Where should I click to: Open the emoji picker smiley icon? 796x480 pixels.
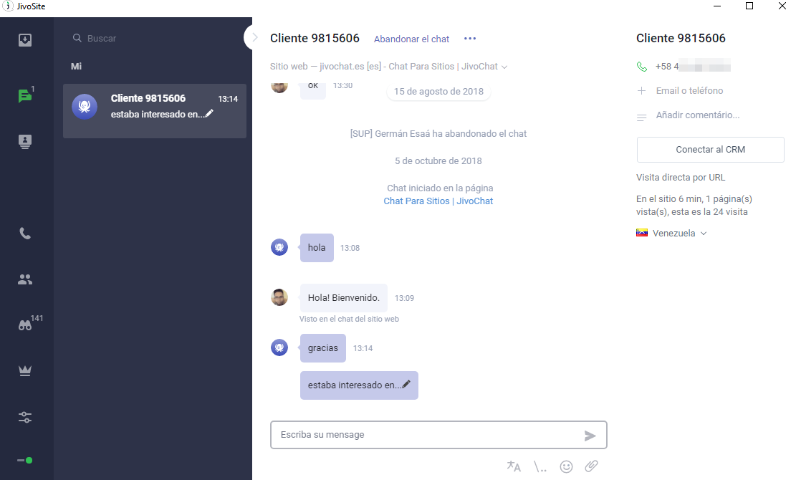coord(566,466)
